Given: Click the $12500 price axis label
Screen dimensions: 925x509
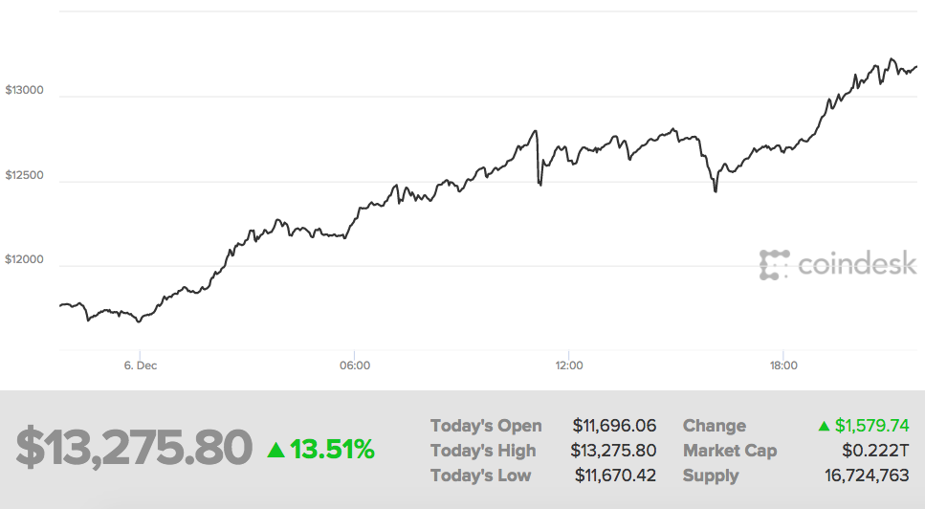Looking at the screenshot, I should click(24, 175).
